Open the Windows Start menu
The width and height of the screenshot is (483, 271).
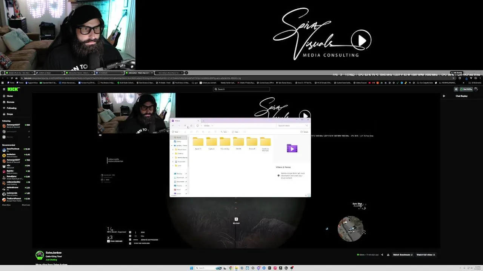point(192,268)
